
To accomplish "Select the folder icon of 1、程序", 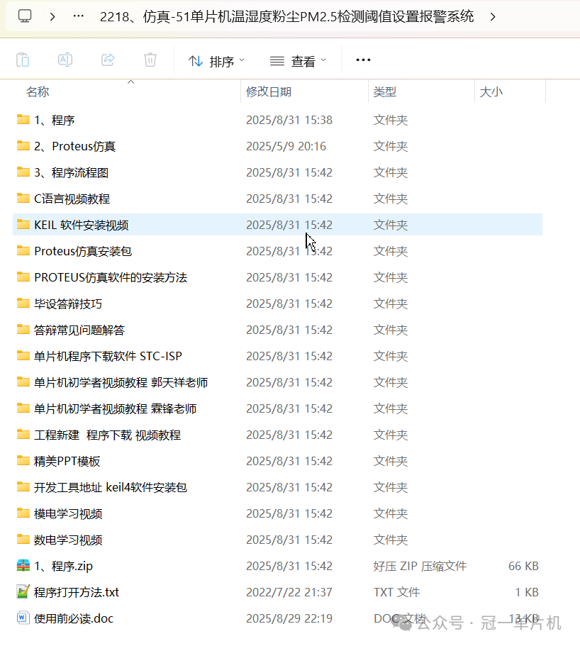I will click(x=23, y=119).
